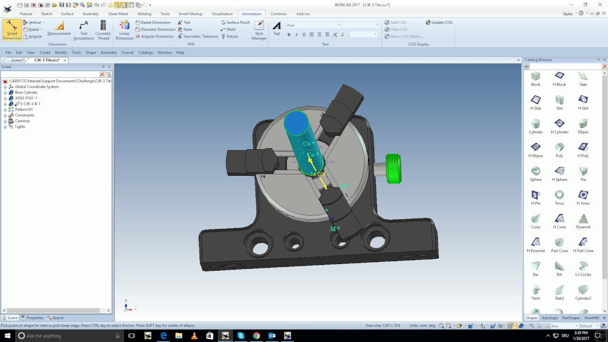This screenshot has height=342, width=608.
Task: Choose the PMI Linear Dimension tool
Action: pyautogui.click(x=124, y=30)
